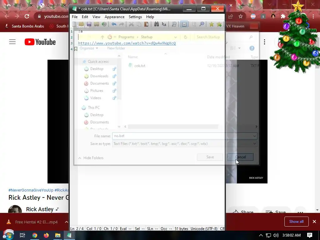Screen dimensions: 320x240
Task: Click the Save floppy disk toolbar icon
Action: (89, 24)
